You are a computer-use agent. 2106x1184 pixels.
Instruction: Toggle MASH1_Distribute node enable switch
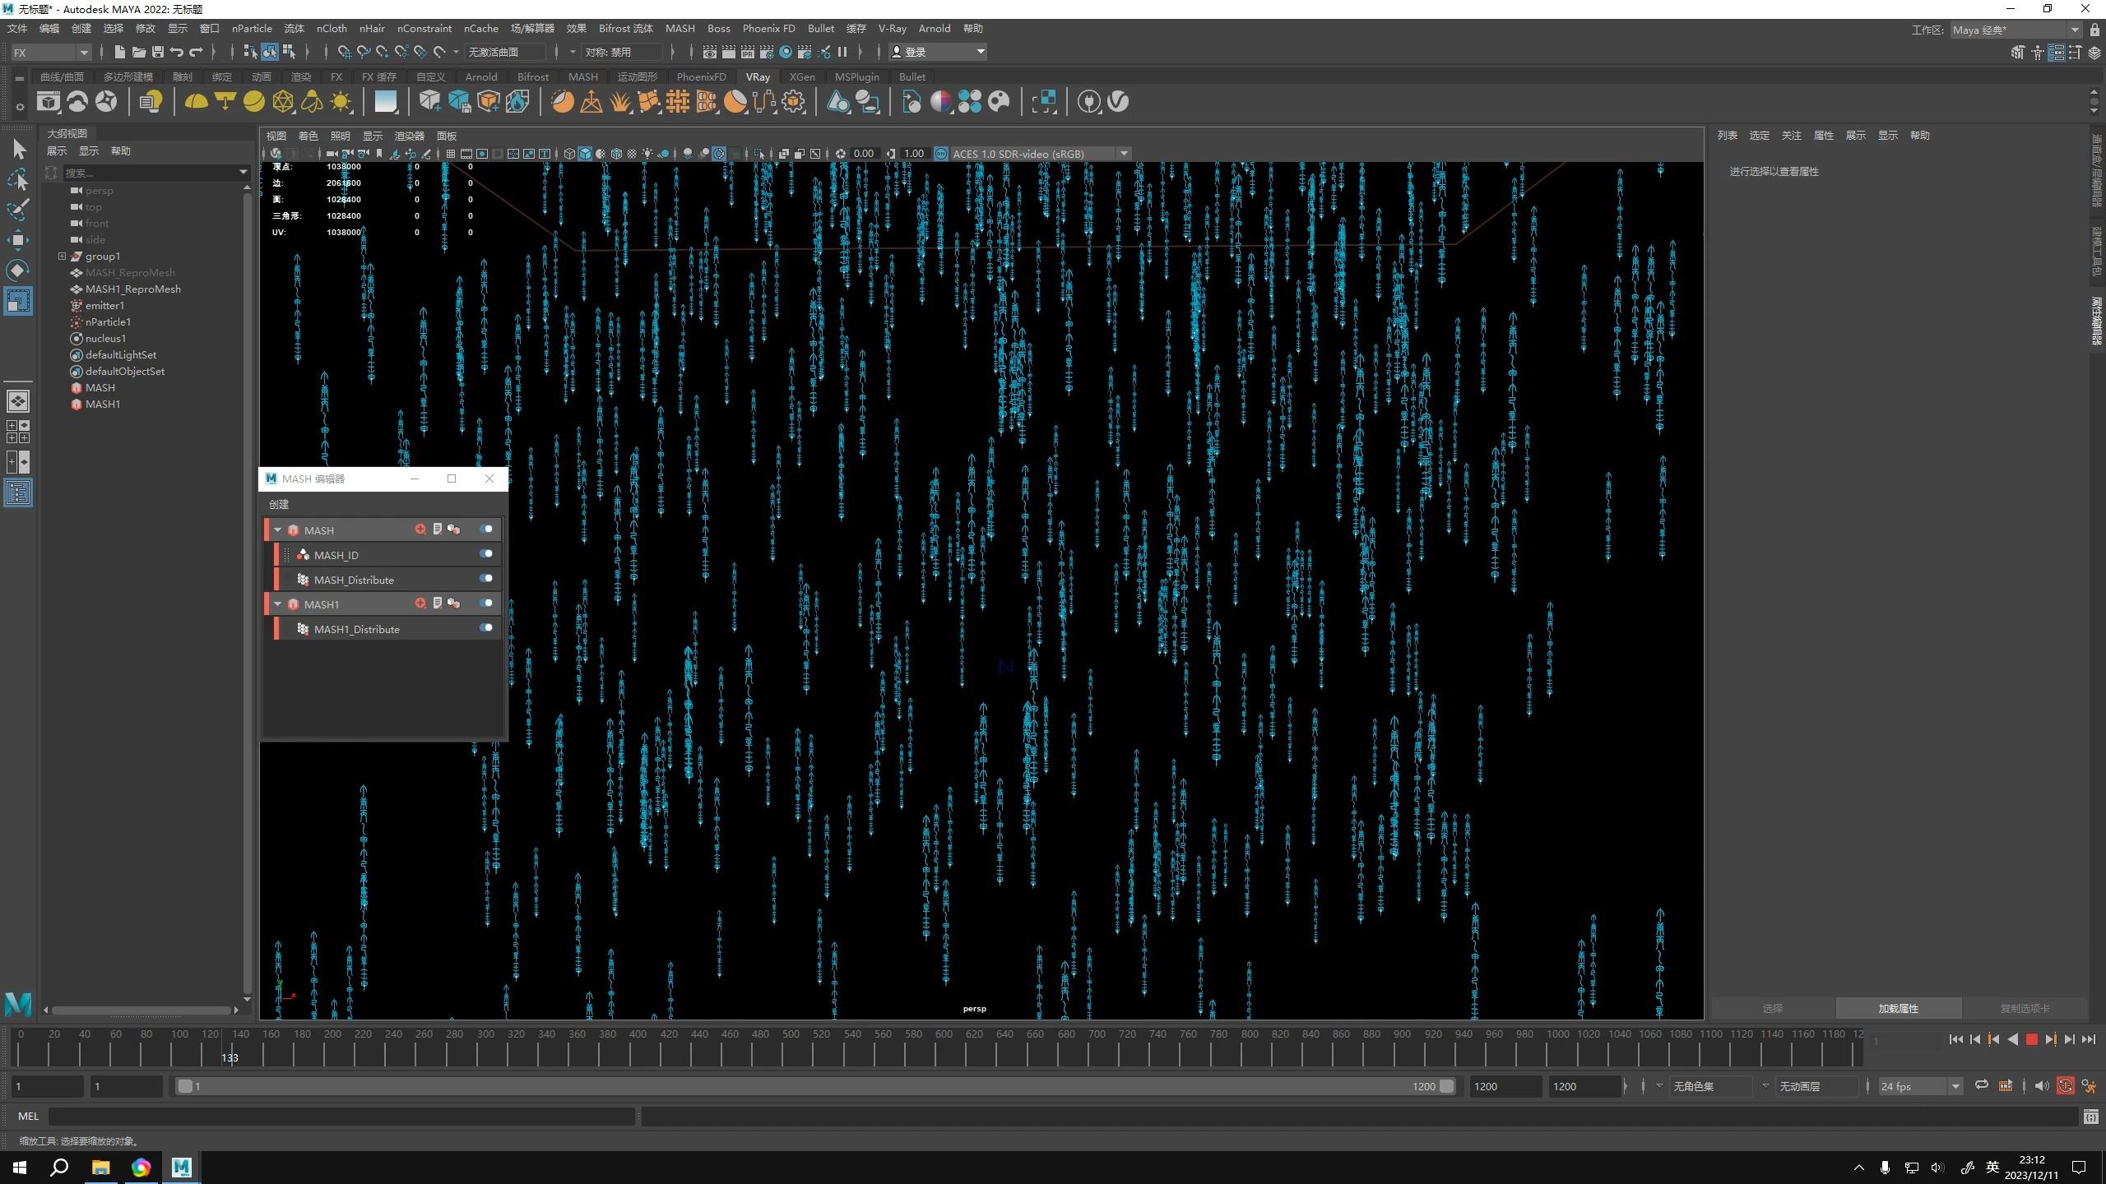(x=486, y=628)
